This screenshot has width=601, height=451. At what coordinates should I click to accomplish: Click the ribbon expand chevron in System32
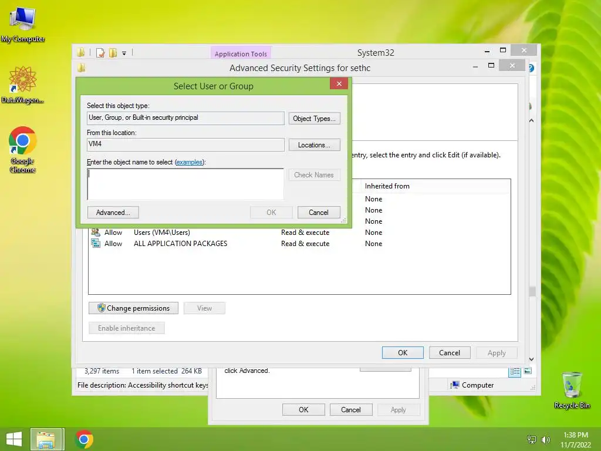(532, 120)
